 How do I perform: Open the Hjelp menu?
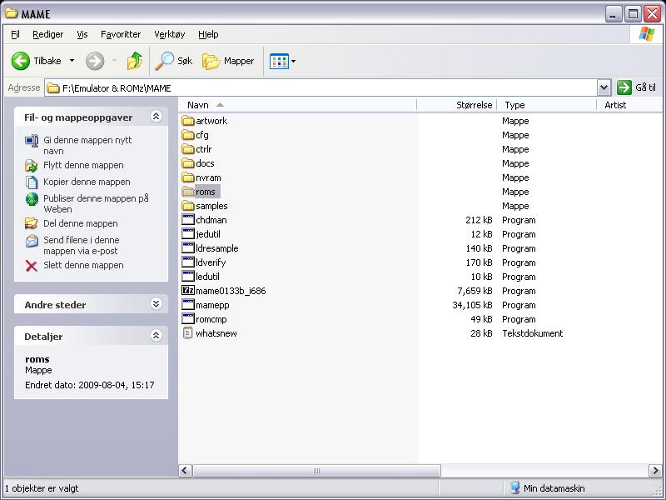[x=208, y=34]
